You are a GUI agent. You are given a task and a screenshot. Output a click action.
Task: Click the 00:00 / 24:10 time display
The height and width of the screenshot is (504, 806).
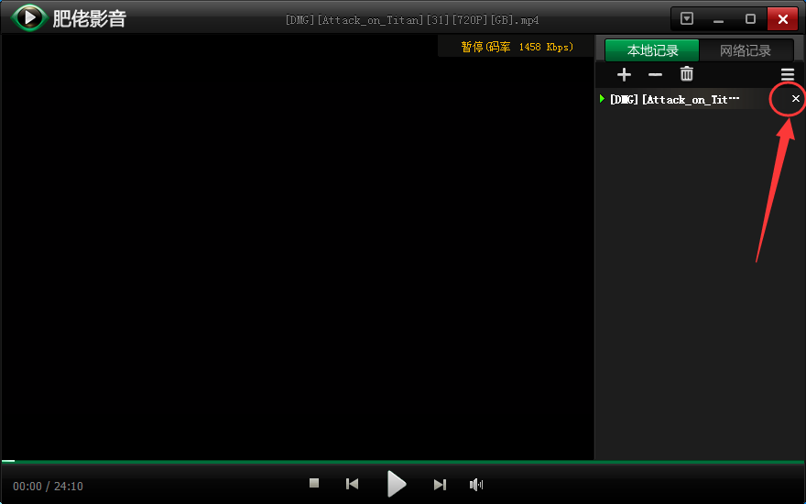point(48,486)
